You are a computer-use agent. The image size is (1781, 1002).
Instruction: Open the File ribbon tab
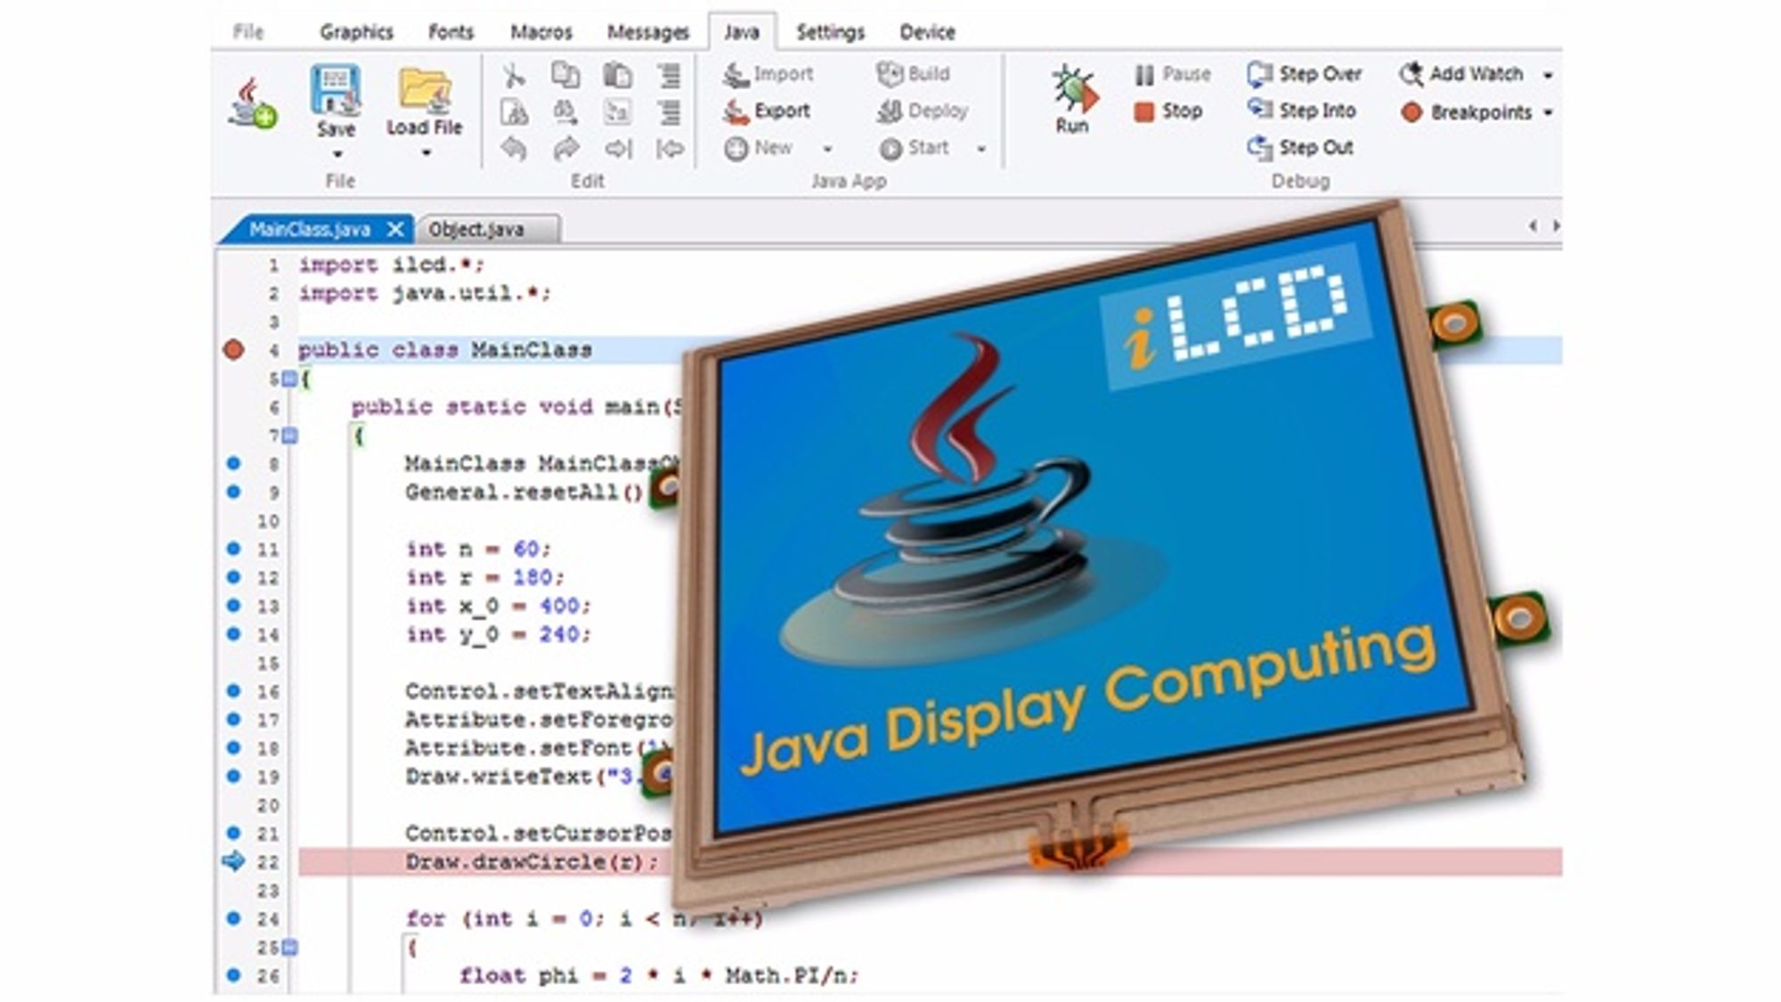pos(248,32)
